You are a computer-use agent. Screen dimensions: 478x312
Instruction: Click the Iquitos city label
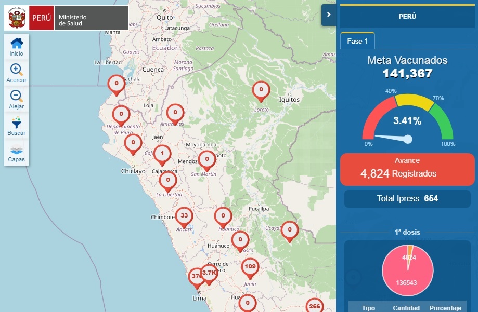point(289,100)
